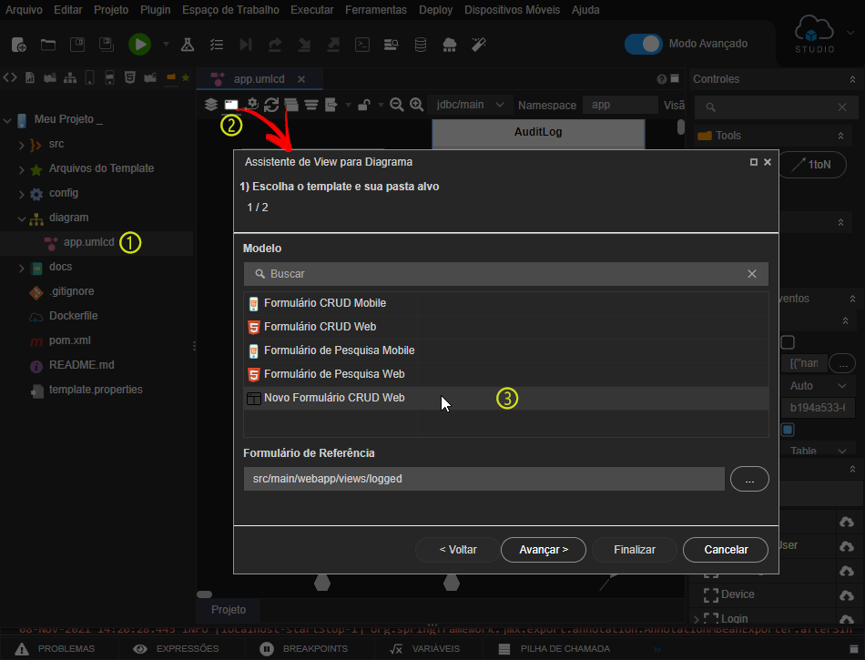The width and height of the screenshot is (865, 660).
Task: Click the magic wand icon
Action: click(x=479, y=45)
